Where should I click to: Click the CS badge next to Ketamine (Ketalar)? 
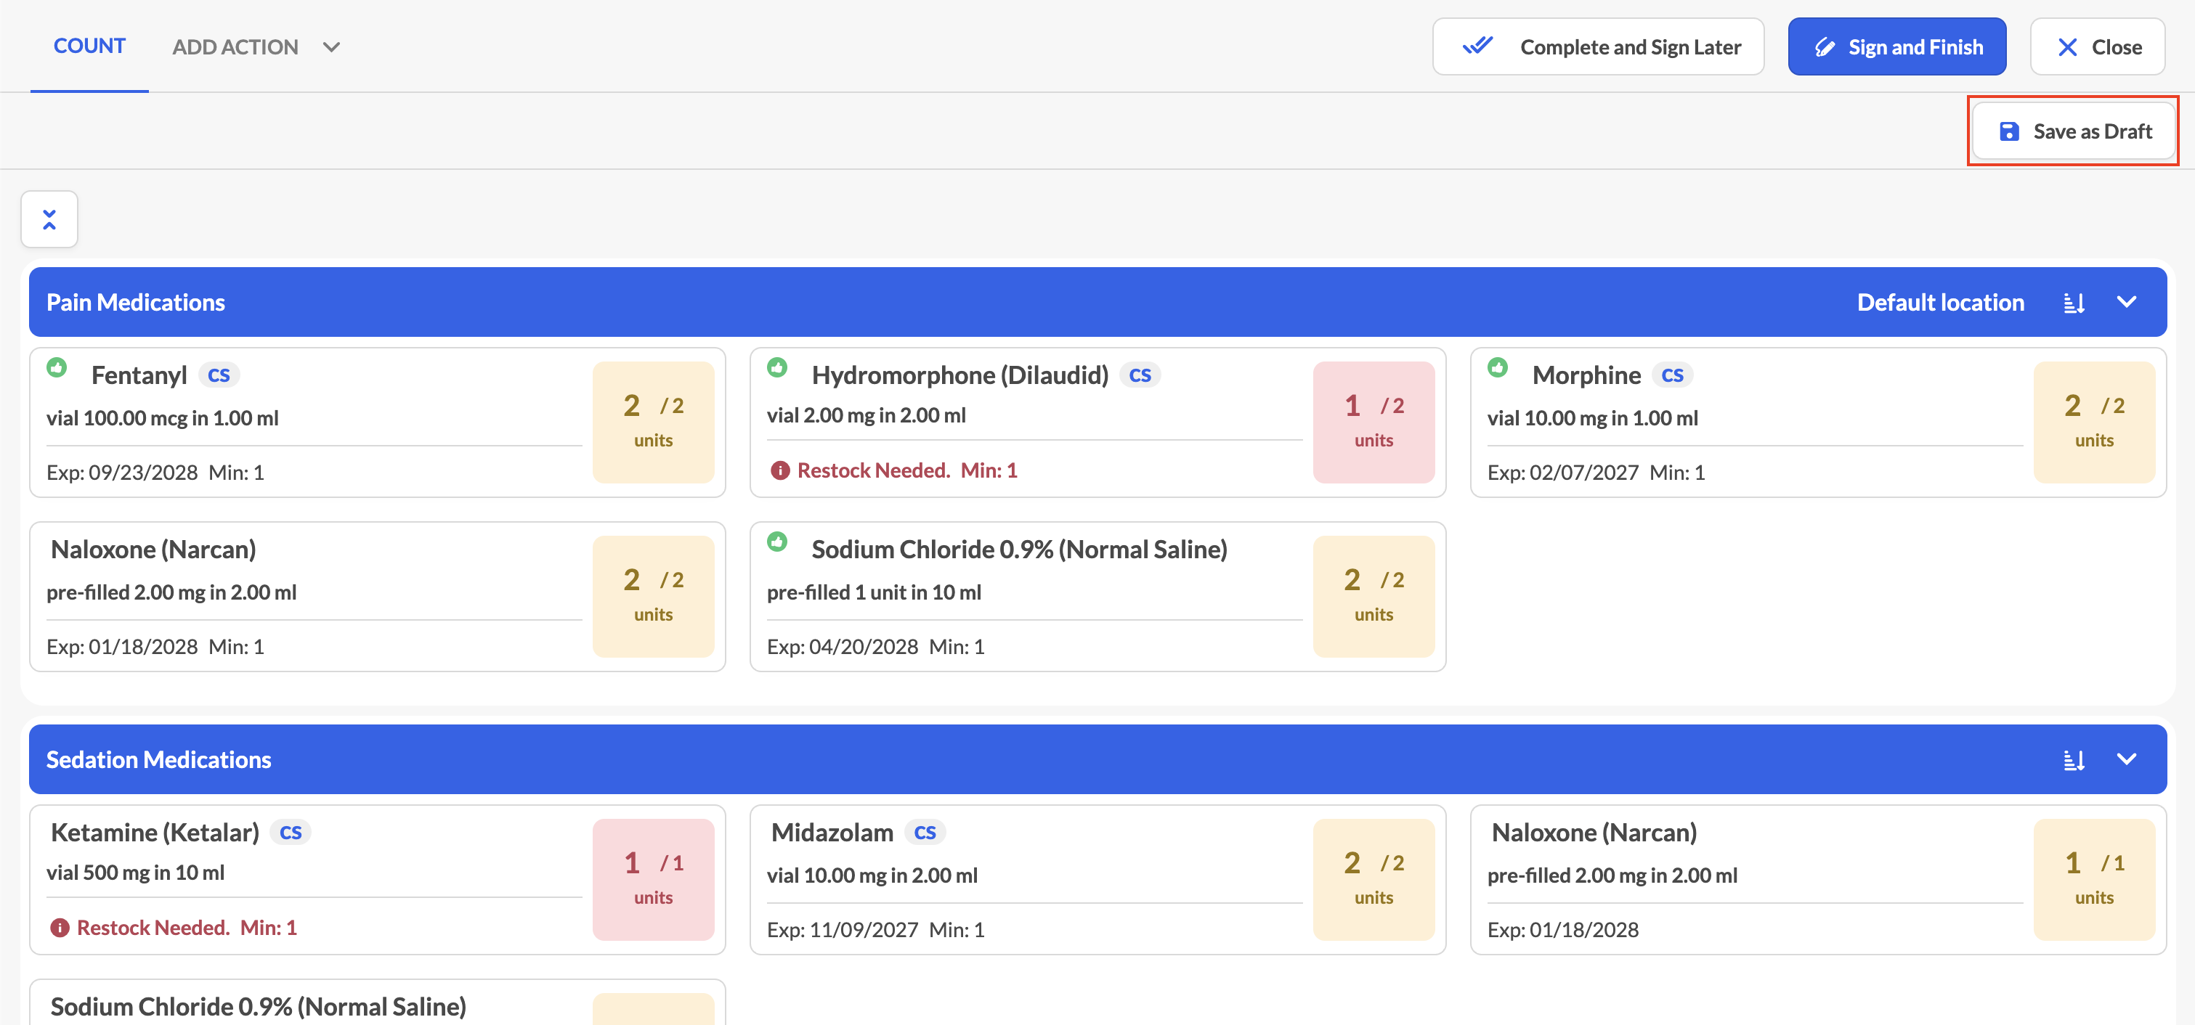291,833
